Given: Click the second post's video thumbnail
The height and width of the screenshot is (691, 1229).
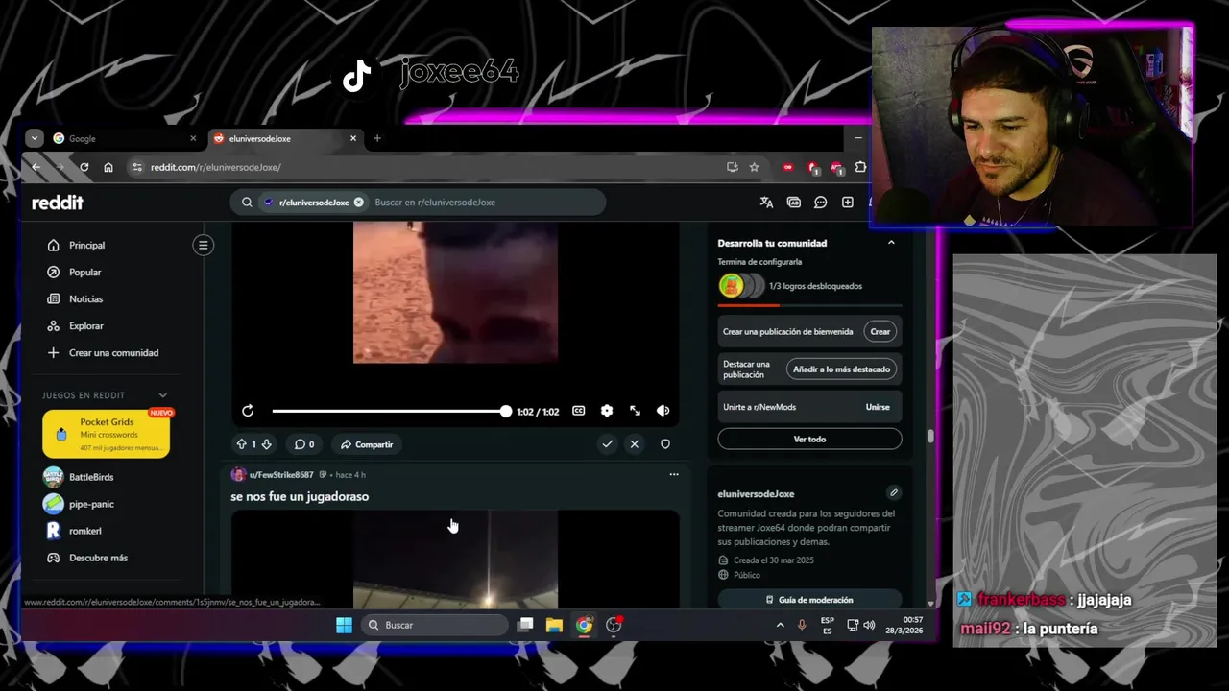Looking at the screenshot, I should click(x=455, y=559).
